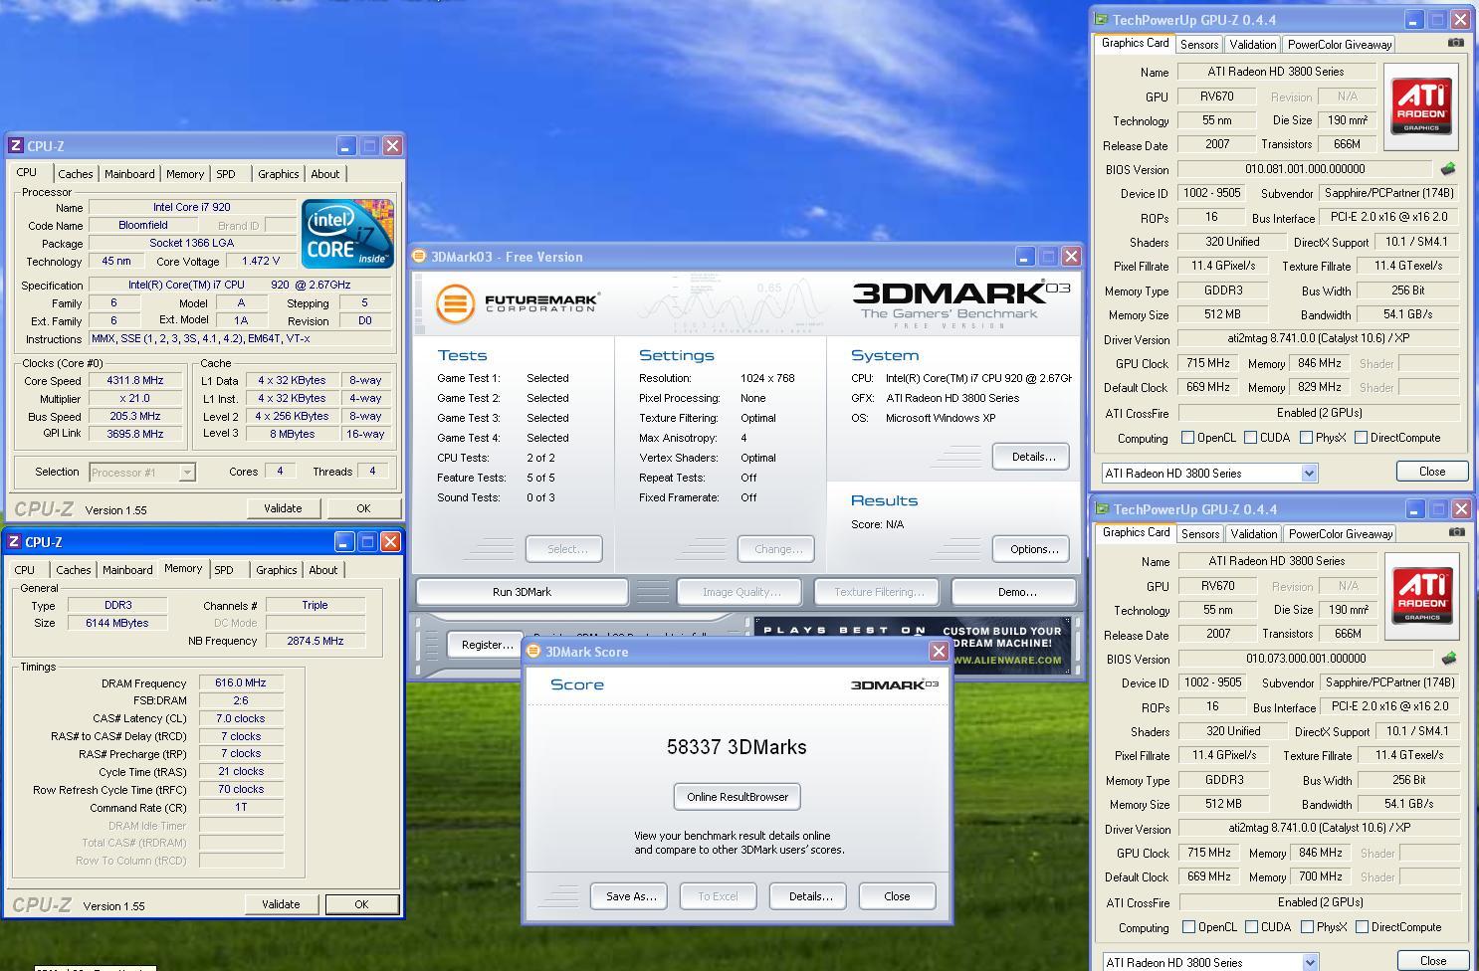The height and width of the screenshot is (971, 1479).
Task: Click Validate in top CPU-Z window
Action: coord(283,508)
